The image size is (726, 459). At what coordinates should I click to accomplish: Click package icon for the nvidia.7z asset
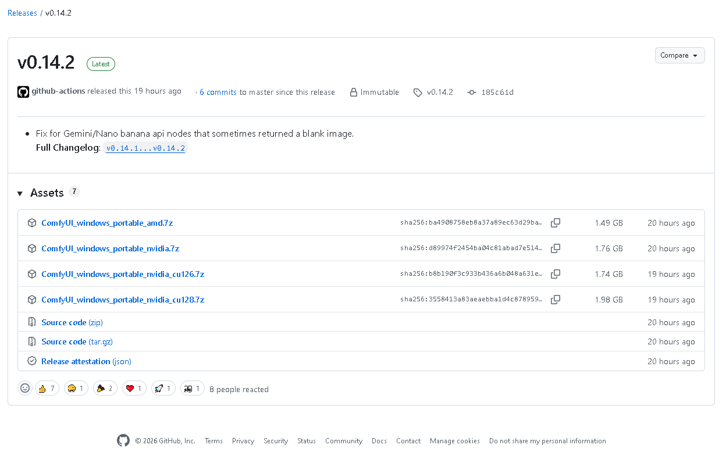pos(32,248)
